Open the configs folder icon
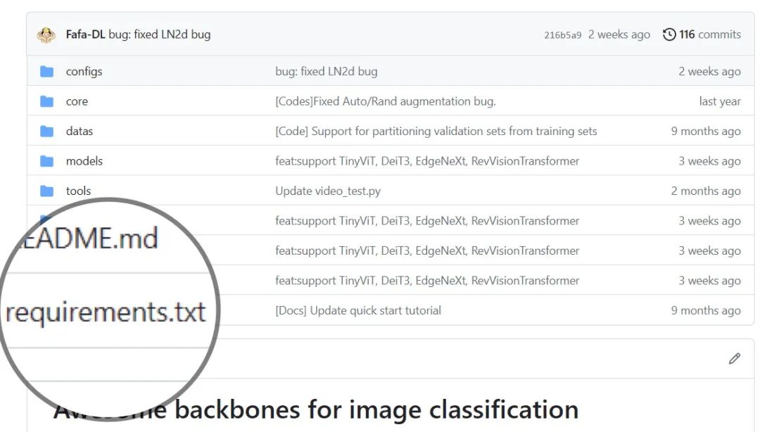 [x=46, y=72]
